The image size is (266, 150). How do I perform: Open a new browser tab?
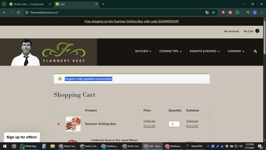pos(103,4)
